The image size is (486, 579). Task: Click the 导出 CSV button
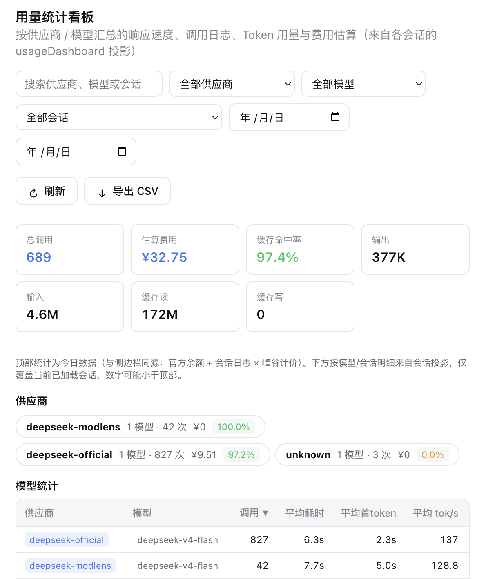(127, 191)
